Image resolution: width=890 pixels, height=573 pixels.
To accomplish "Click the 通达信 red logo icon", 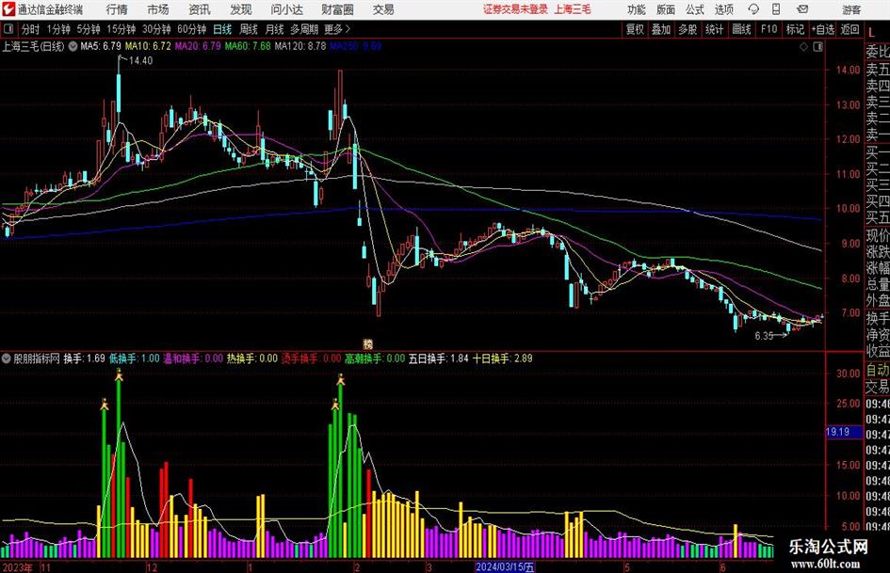I will [8, 9].
